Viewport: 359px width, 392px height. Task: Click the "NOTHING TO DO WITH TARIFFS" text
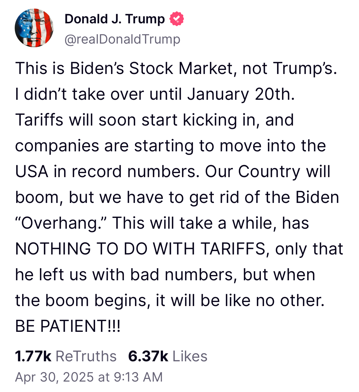140,249
